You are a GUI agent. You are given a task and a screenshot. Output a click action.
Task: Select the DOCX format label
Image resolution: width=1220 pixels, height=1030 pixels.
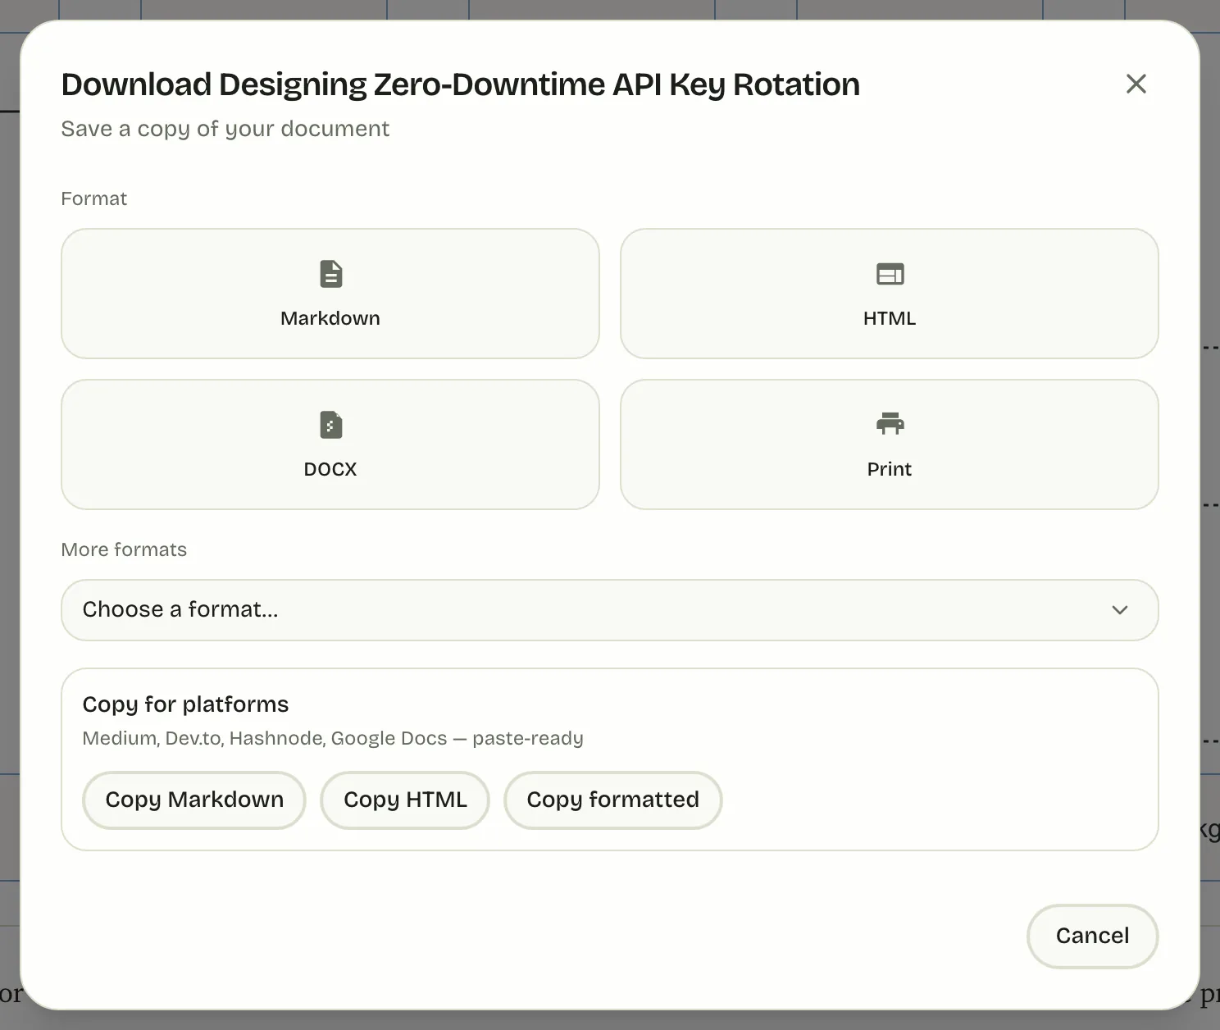(x=330, y=469)
